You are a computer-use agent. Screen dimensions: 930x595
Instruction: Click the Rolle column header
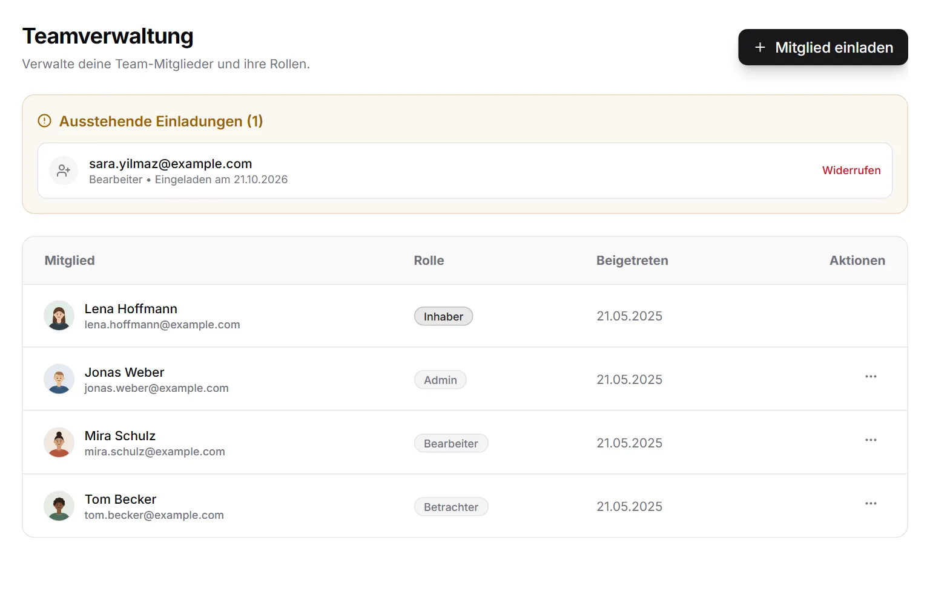pos(429,261)
